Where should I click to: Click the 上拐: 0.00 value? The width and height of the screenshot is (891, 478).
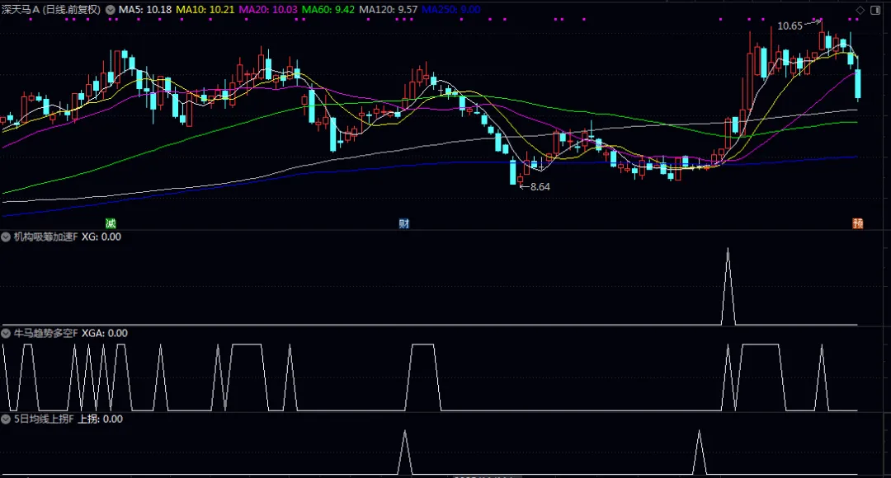coord(100,419)
